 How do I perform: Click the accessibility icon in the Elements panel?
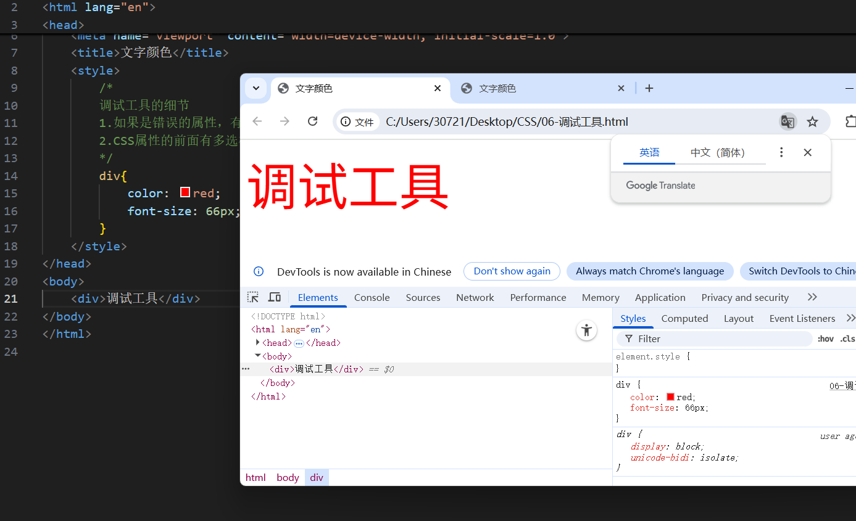pos(586,330)
